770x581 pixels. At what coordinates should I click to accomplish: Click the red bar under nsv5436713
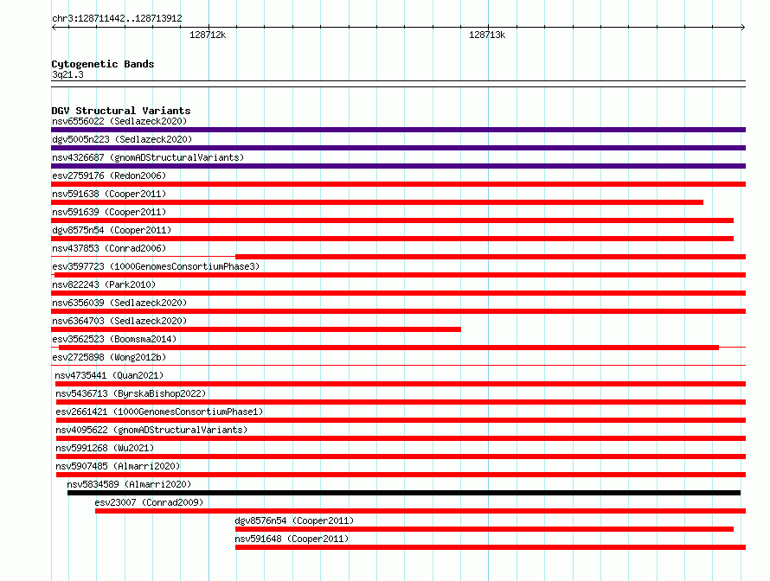click(401, 402)
